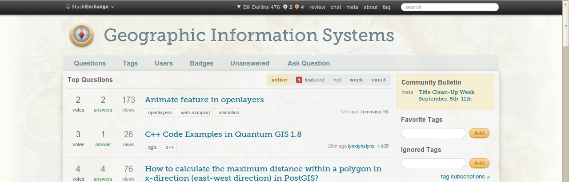Open Title Clean-Up Week bulletin link
Image resolution: width=569 pixels, height=182 pixels.
coord(447,95)
